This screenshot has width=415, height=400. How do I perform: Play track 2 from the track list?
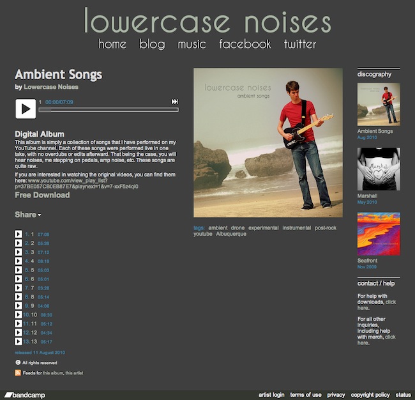point(19,243)
